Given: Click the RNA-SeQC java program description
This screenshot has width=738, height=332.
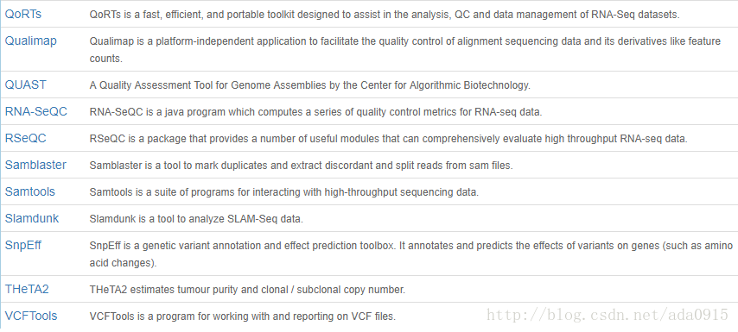Looking at the screenshot, I should 315,113.
